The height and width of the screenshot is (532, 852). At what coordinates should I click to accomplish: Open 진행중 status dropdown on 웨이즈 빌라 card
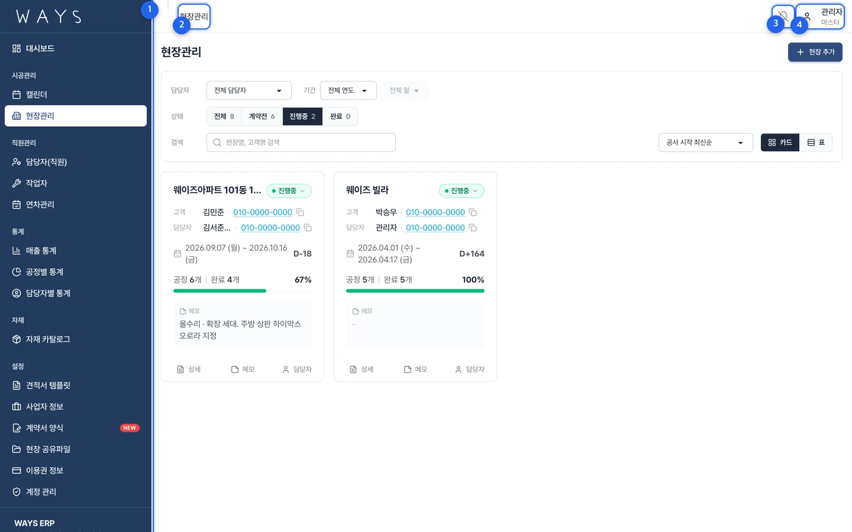click(x=461, y=191)
